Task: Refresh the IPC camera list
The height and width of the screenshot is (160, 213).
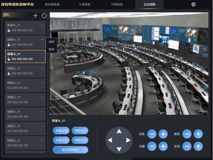Action: click(x=44, y=16)
